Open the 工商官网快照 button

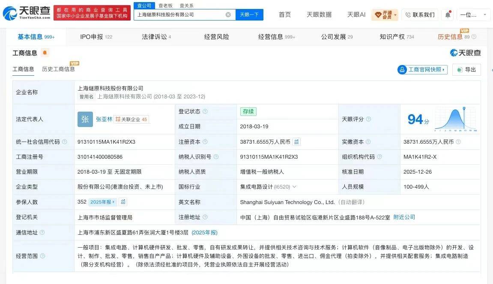pos(422,70)
